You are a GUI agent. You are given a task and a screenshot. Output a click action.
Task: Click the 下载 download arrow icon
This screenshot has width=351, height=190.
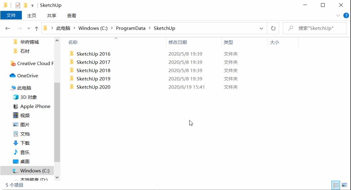pyautogui.click(x=16, y=143)
